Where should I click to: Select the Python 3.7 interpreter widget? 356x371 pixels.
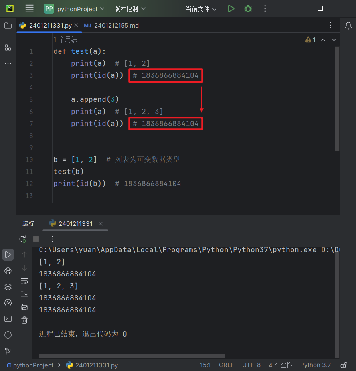pos(316,365)
